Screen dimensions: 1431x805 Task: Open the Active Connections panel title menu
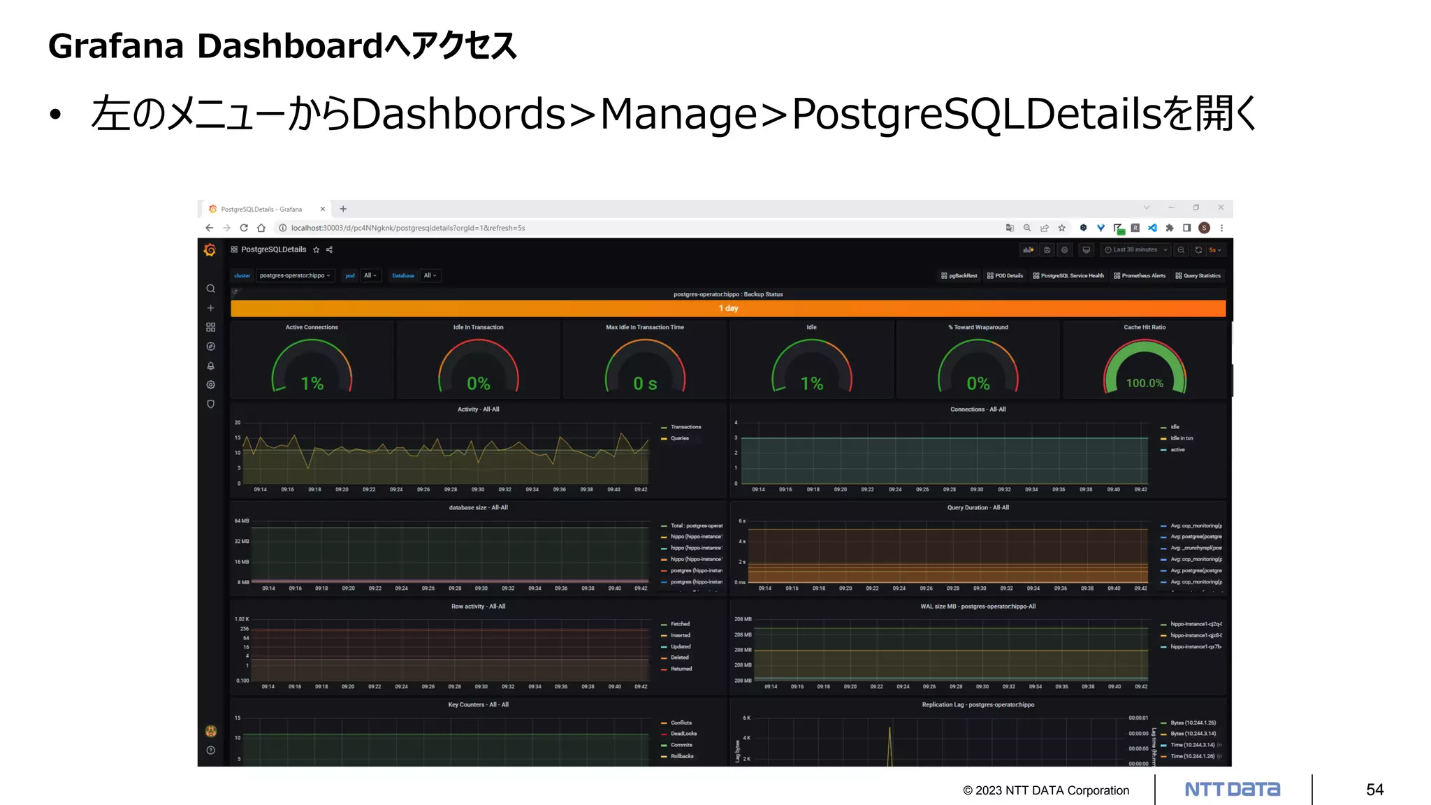(x=312, y=327)
